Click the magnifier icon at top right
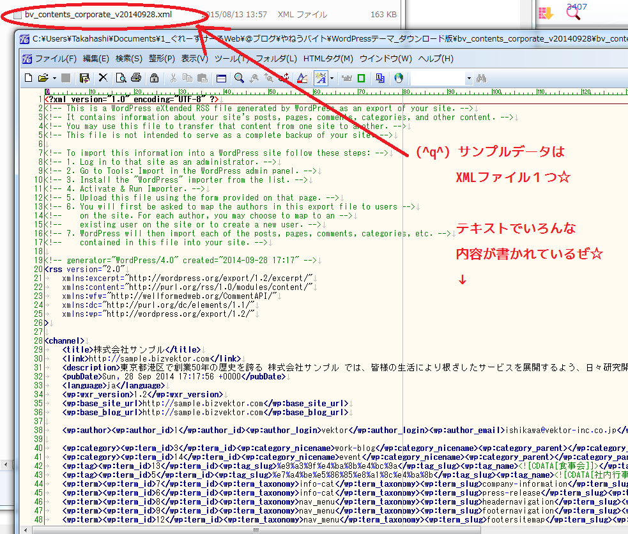The width and height of the screenshot is (628, 534). (x=573, y=12)
